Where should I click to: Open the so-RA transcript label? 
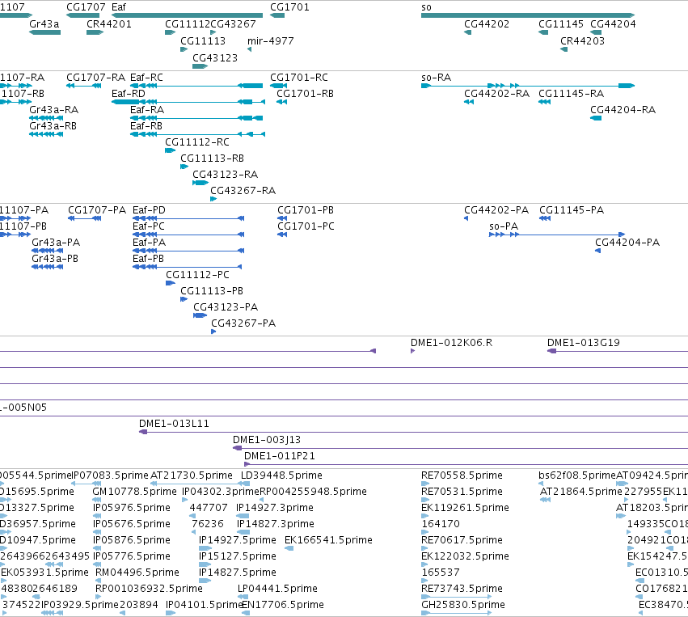[x=436, y=78]
